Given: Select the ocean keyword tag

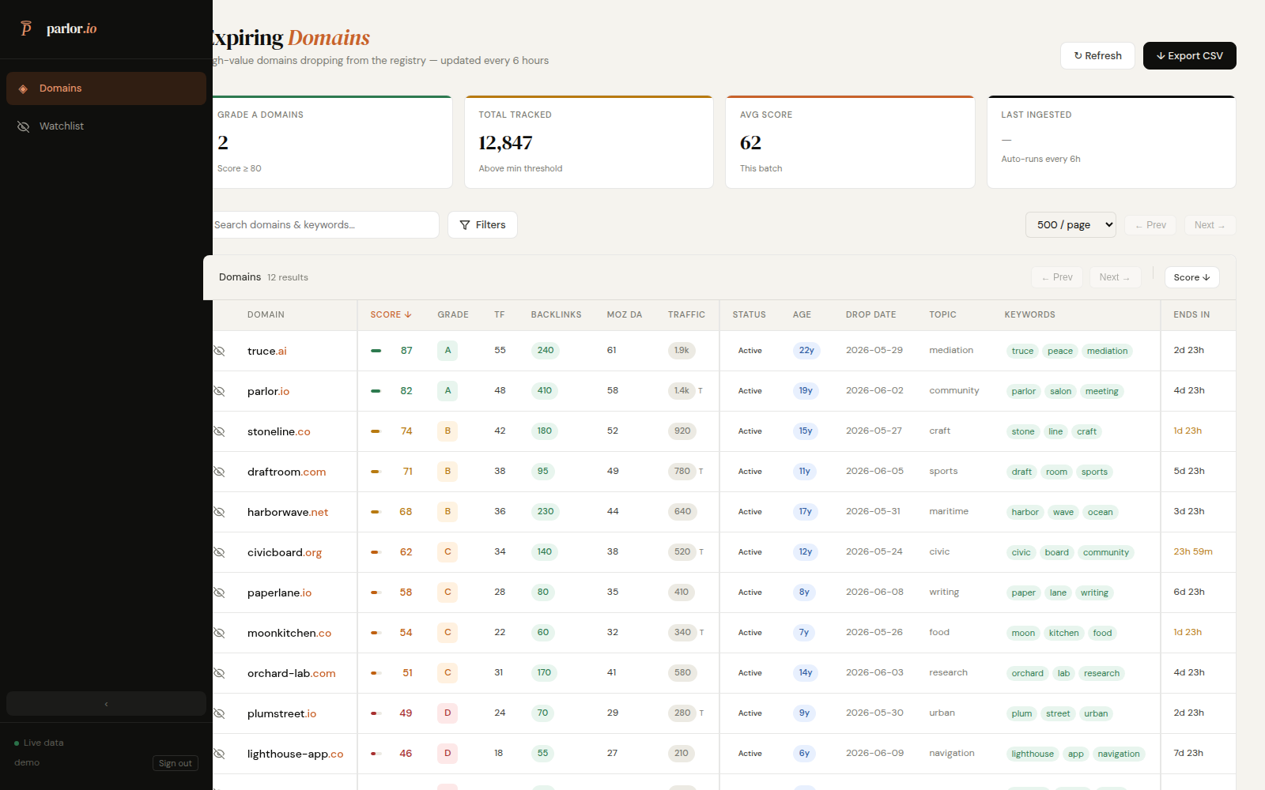Looking at the screenshot, I should [1100, 512].
